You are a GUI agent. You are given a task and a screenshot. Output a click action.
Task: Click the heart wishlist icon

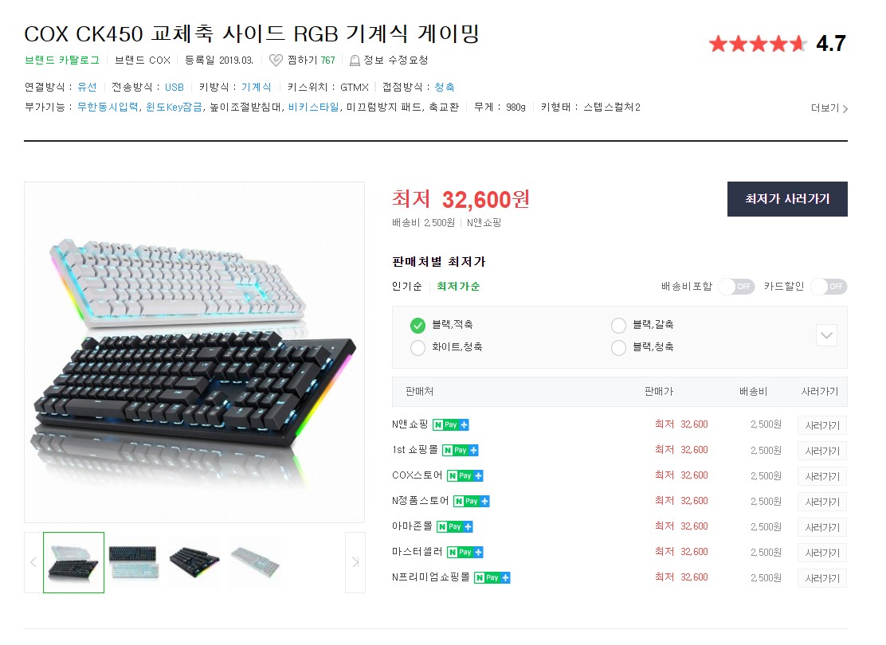(276, 60)
